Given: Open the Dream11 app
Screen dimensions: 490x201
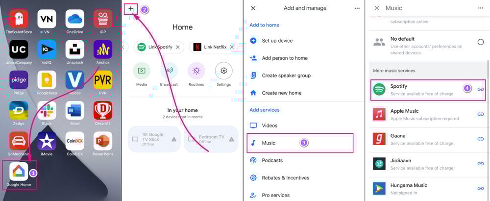Looking at the screenshot, I should [x=103, y=110].
